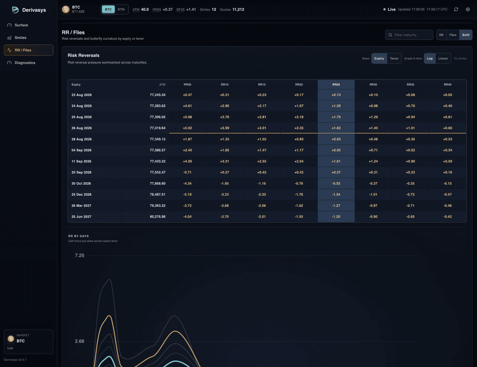Click the 2.66 y-axis label

point(79,341)
